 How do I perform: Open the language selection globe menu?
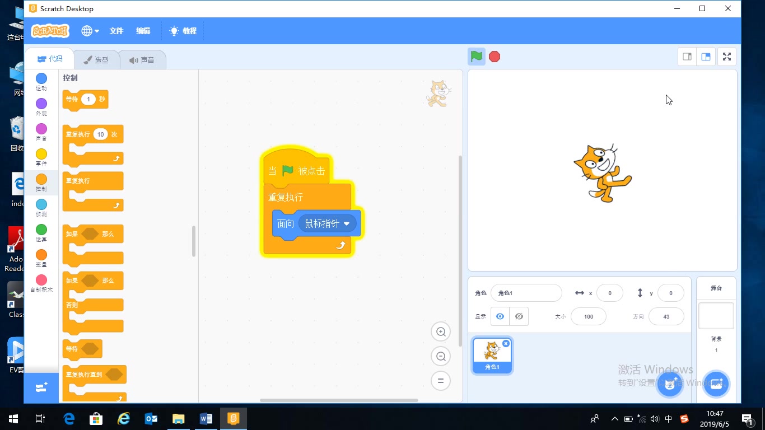tap(88, 31)
